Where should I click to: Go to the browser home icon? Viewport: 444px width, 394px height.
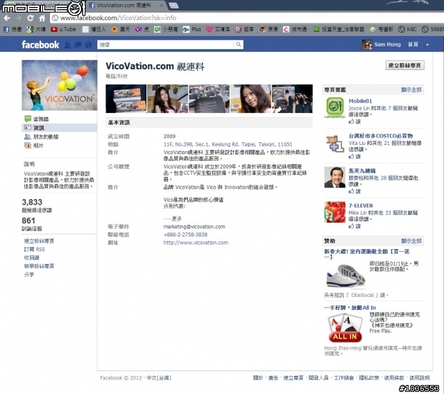point(42,18)
